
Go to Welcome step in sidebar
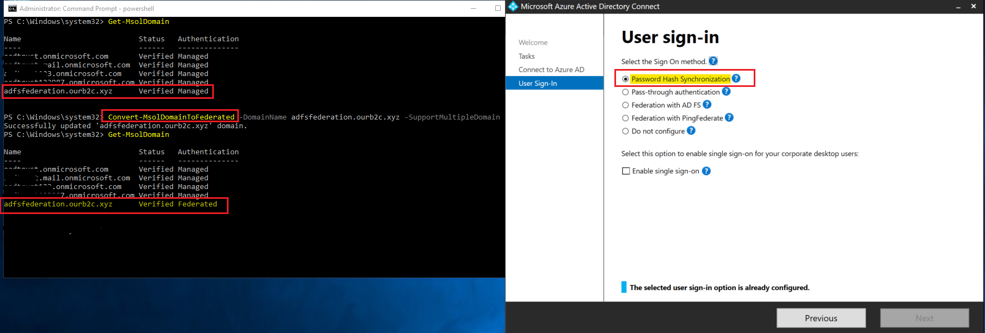(x=533, y=42)
